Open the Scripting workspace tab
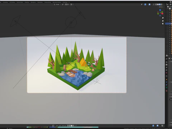Viewport: 172px width, 129px height. pos(65,2)
